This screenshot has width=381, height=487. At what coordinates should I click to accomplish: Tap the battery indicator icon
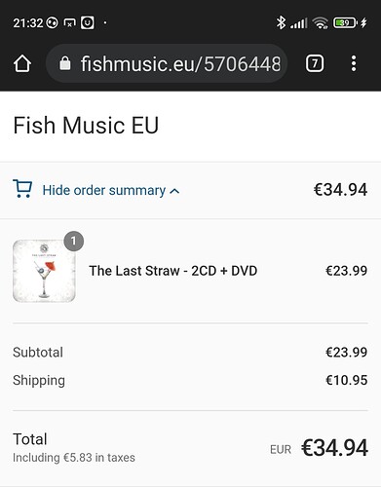pyautogui.click(x=346, y=23)
